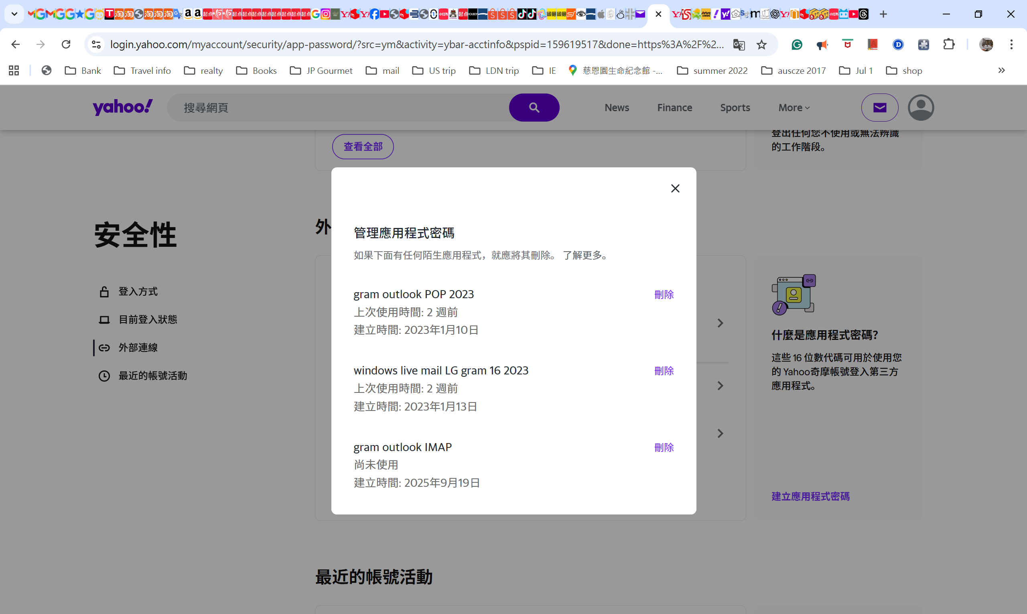Image resolution: width=1027 pixels, height=614 pixels.
Task: Click the Yahoo! logo
Action: [x=122, y=107]
